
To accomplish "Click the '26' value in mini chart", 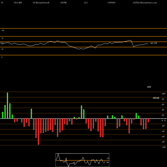I will click(x=108, y=162).
